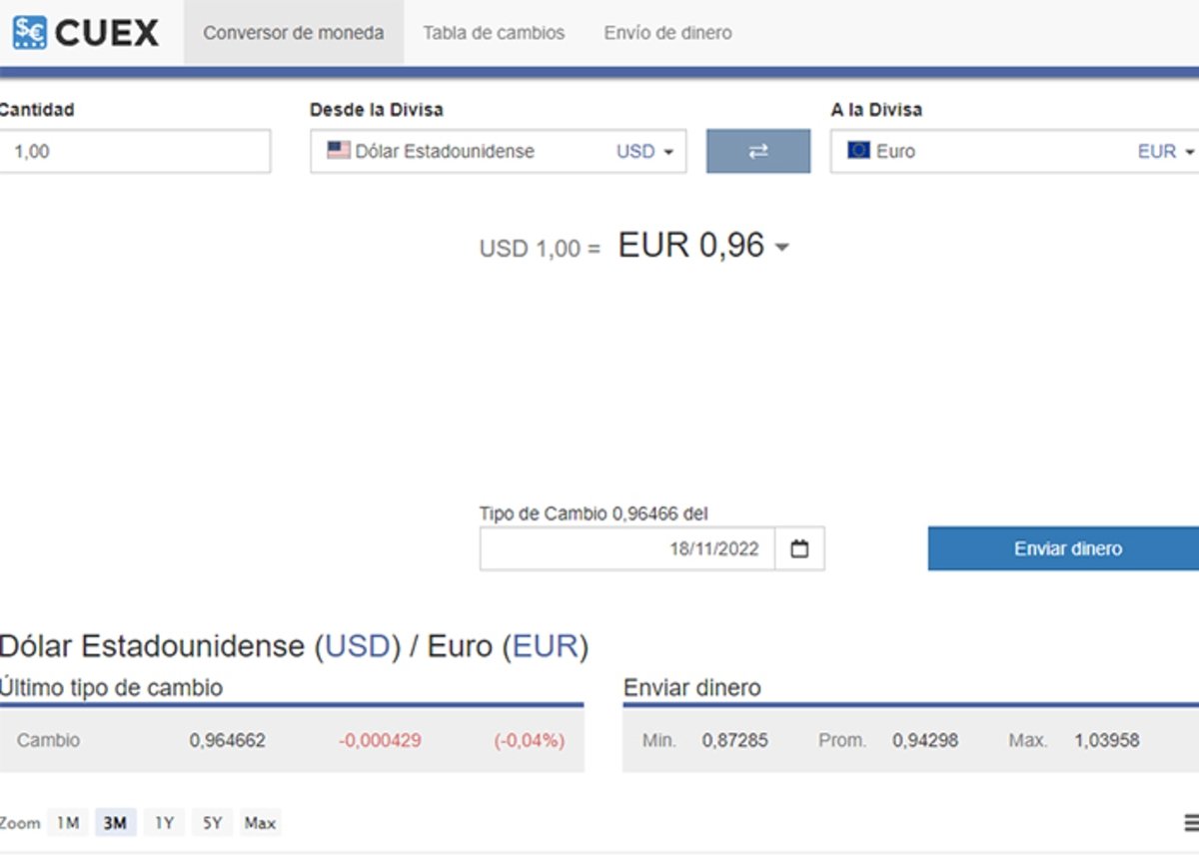Click the 'A la Divisa' label
The height and width of the screenshot is (856, 1199).
pos(876,110)
